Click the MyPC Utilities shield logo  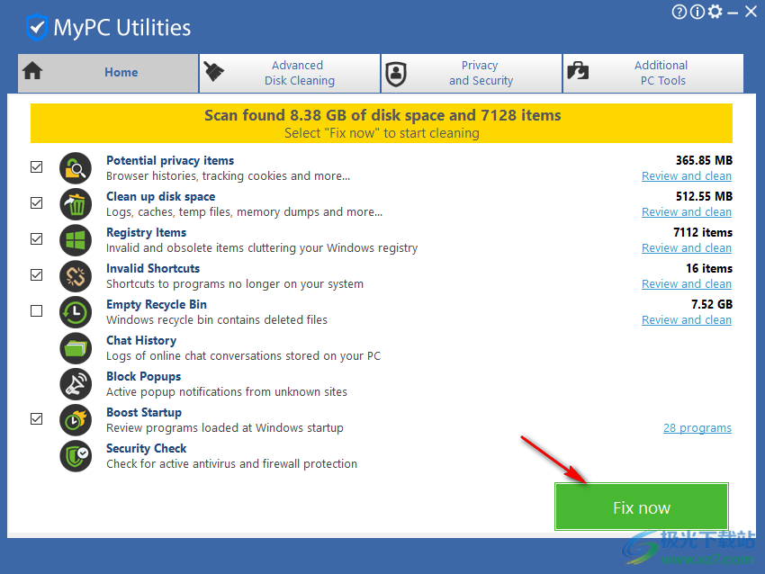pos(37,27)
